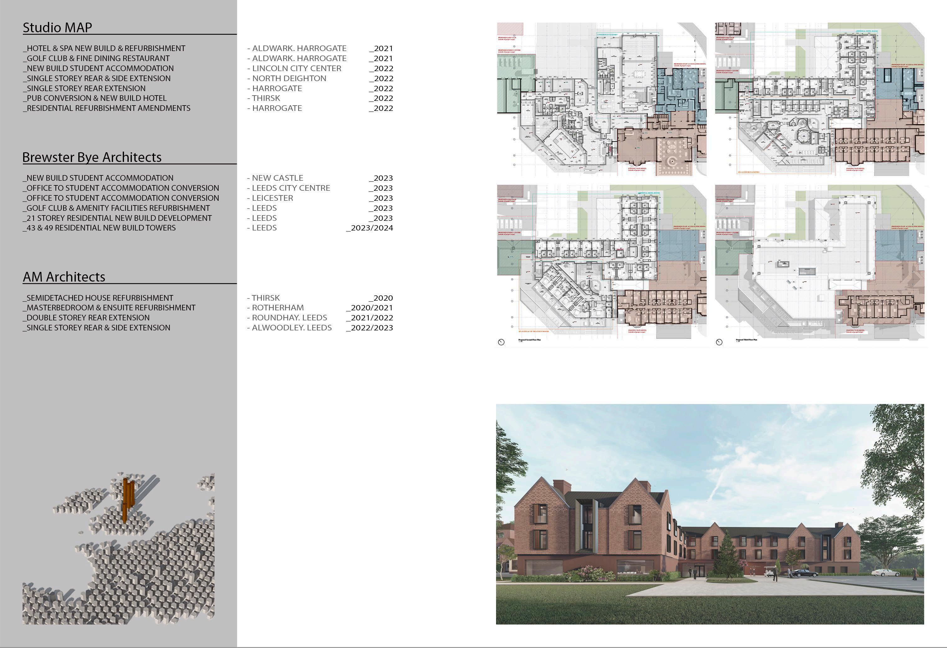
Task: Click the Brewster Bye Architects heading
Action: tap(92, 157)
